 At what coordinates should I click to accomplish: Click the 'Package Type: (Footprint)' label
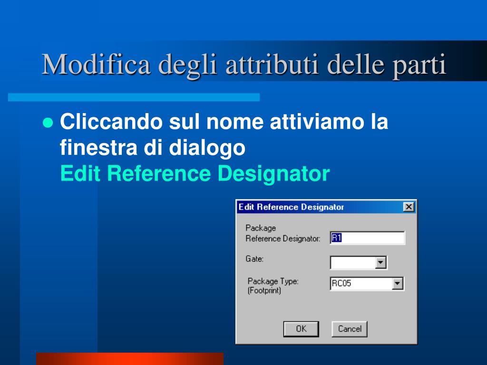(x=273, y=286)
